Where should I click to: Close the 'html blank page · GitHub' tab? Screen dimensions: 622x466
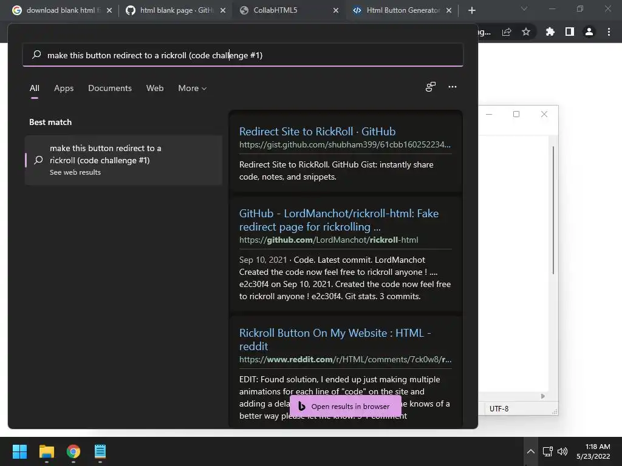(223, 10)
